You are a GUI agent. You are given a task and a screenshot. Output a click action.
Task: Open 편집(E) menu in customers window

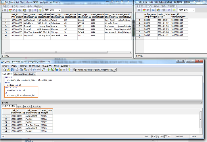pos(15,6)
